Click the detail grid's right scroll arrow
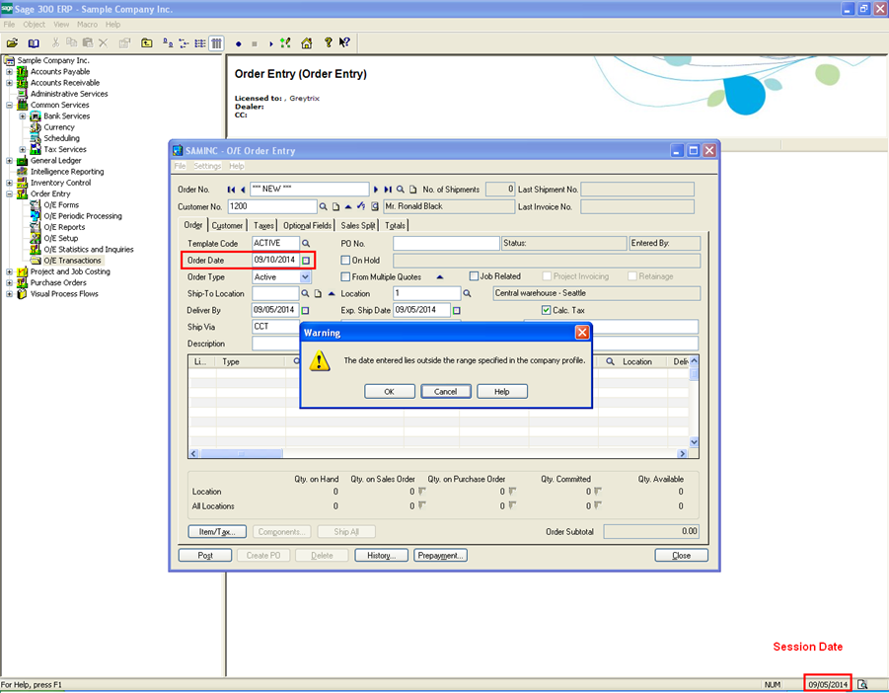This screenshot has height=693, width=889. point(683,454)
